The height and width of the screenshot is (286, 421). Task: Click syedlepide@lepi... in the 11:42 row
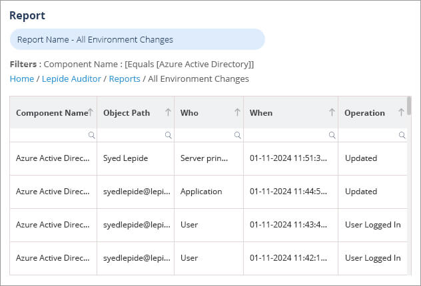pos(136,258)
